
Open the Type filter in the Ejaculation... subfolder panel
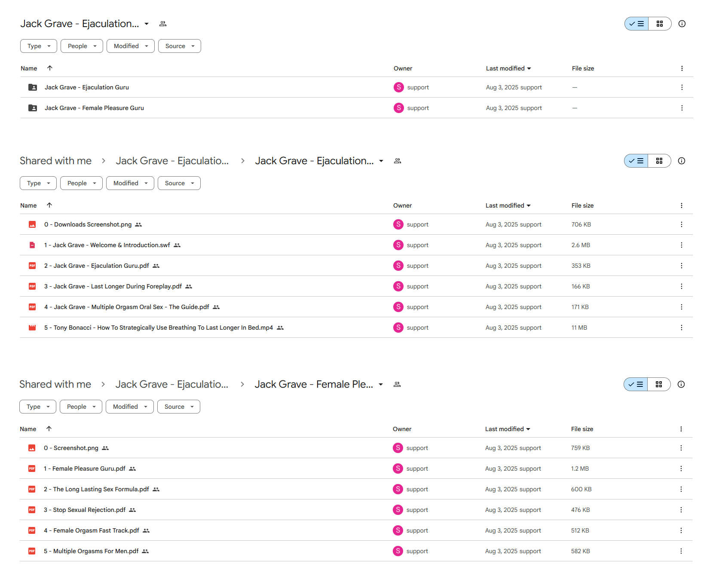click(x=38, y=183)
